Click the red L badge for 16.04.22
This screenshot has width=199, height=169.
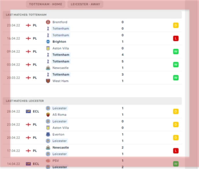click(176, 38)
